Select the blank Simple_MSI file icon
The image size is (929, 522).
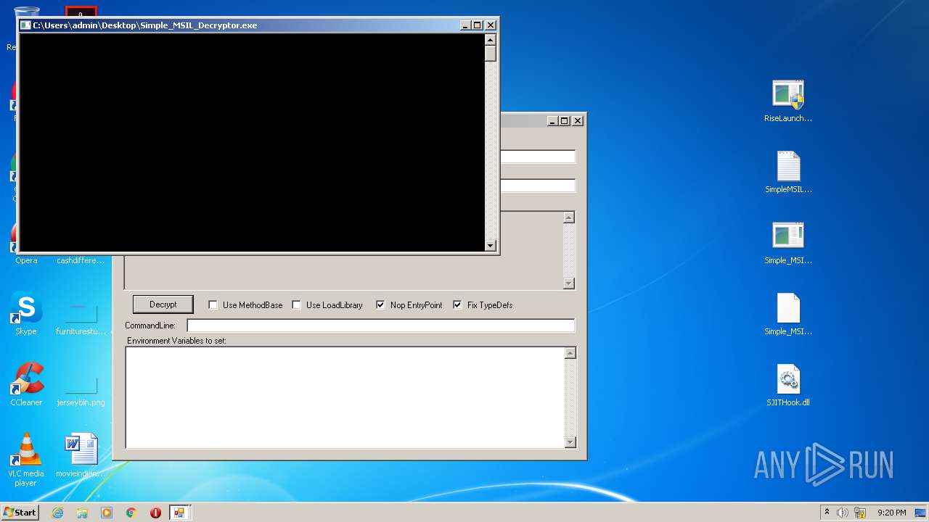pos(788,315)
